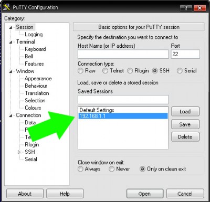Screen dimensions: 210x202
Task: Click the Delete session button
Action: [x=185, y=137]
